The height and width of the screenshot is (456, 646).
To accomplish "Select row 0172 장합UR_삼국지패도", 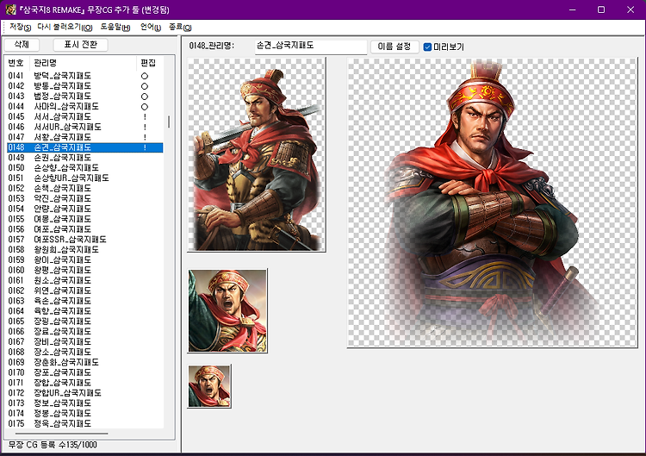I will pyautogui.click(x=85, y=393).
